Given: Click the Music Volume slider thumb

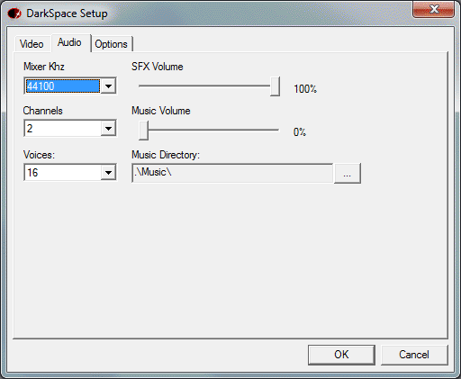Looking at the screenshot, I should [x=144, y=131].
